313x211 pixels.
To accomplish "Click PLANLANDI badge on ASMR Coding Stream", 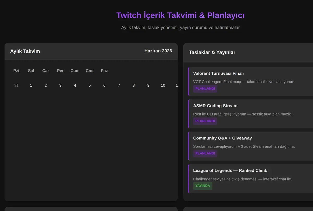I will pyautogui.click(x=205, y=121).
